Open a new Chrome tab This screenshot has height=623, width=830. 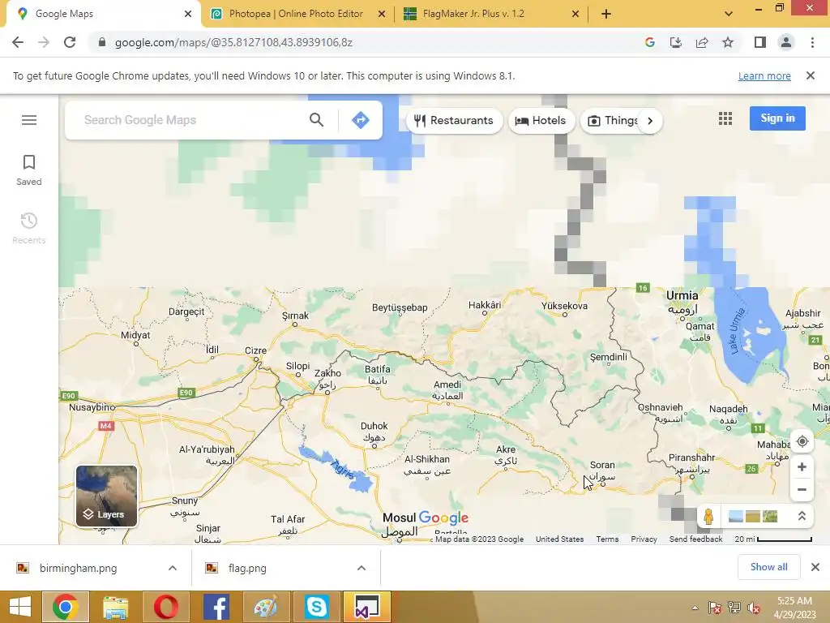606,14
